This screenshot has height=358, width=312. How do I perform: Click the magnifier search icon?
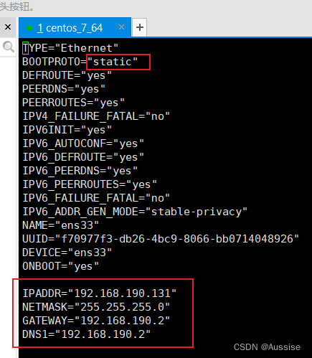[9, 47]
